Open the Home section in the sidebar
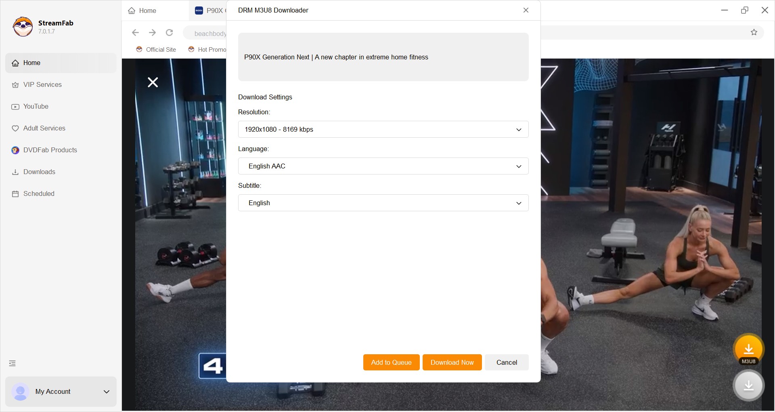775x412 pixels. pyautogui.click(x=32, y=63)
